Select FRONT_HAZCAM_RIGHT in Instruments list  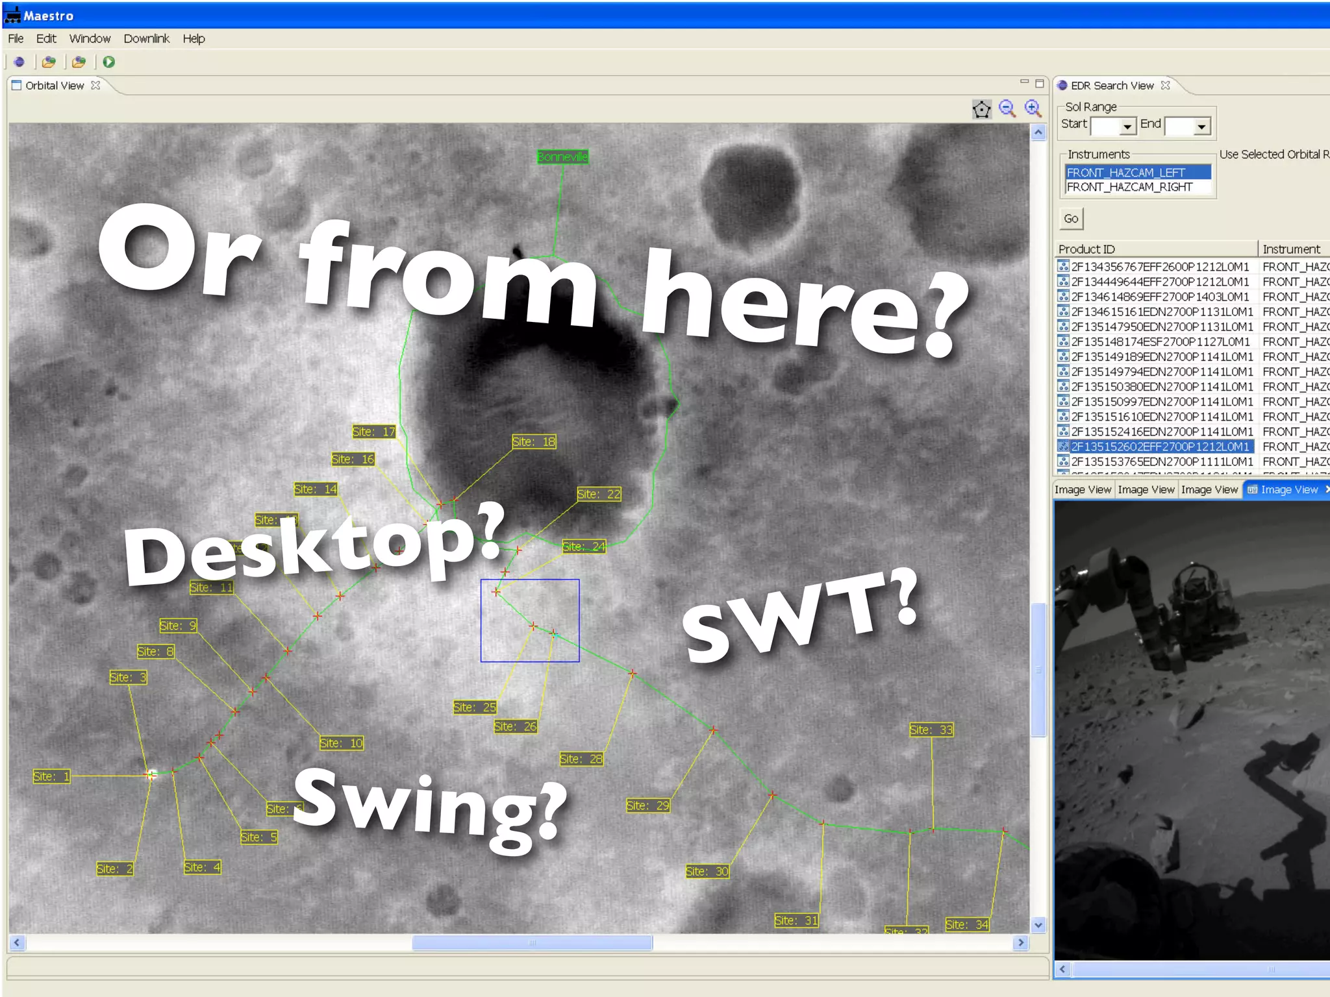(x=1129, y=188)
